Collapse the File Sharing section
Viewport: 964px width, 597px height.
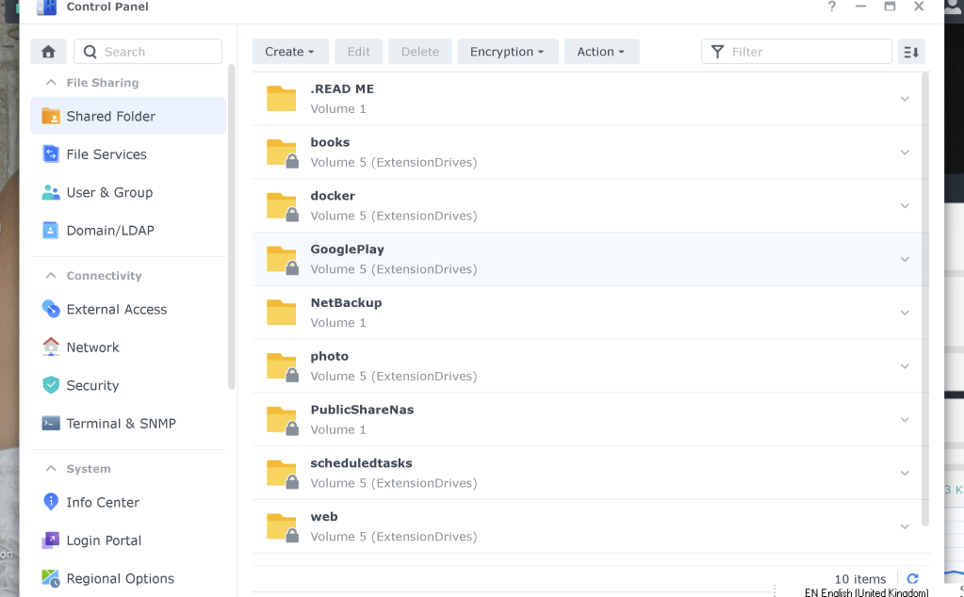tap(51, 82)
